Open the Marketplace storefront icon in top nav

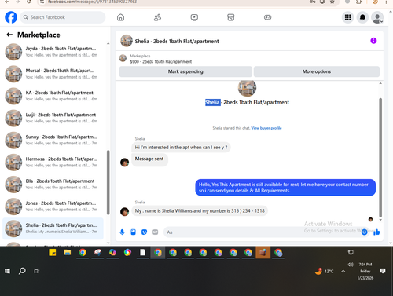231,17
